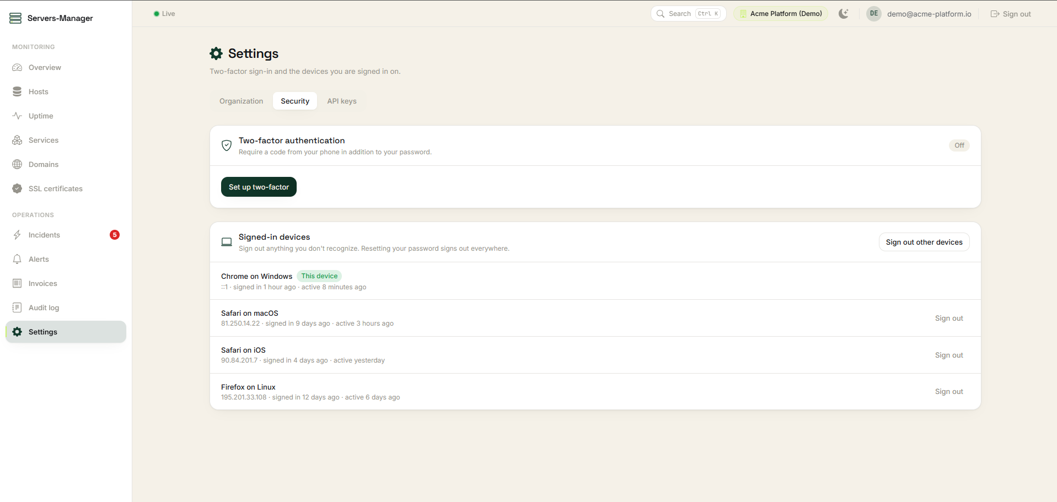This screenshot has height=502, width=1057.
Task: Click the Settings gear icon in sidebar
Action: tap(17, 332)
